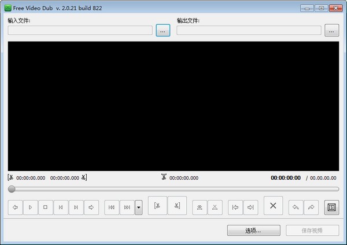Image resolution: width=347 pixels, height=245 pixels.
Task: Click the clear selection icon button
Action: pos(215,207)
